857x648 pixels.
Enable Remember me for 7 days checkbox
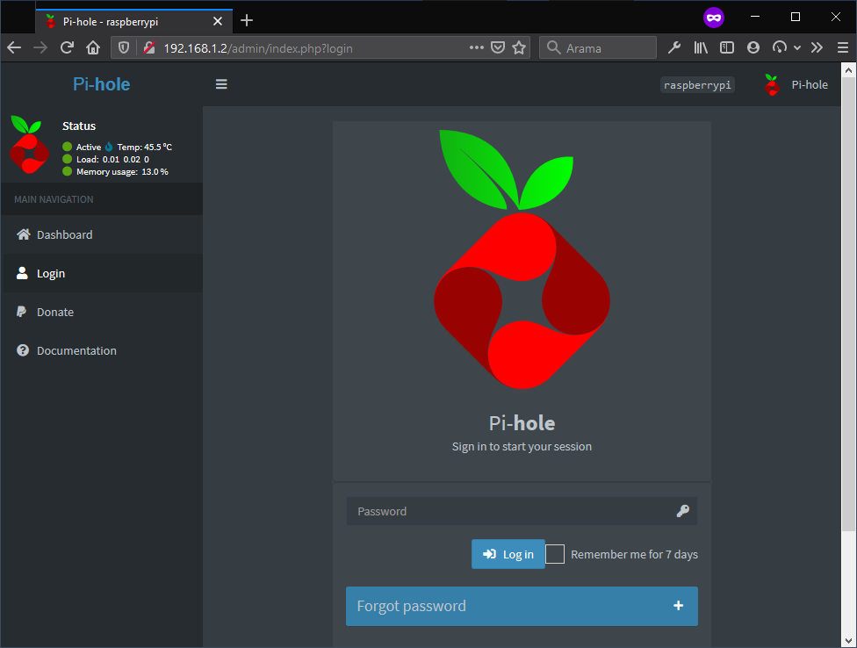[555, 554]
